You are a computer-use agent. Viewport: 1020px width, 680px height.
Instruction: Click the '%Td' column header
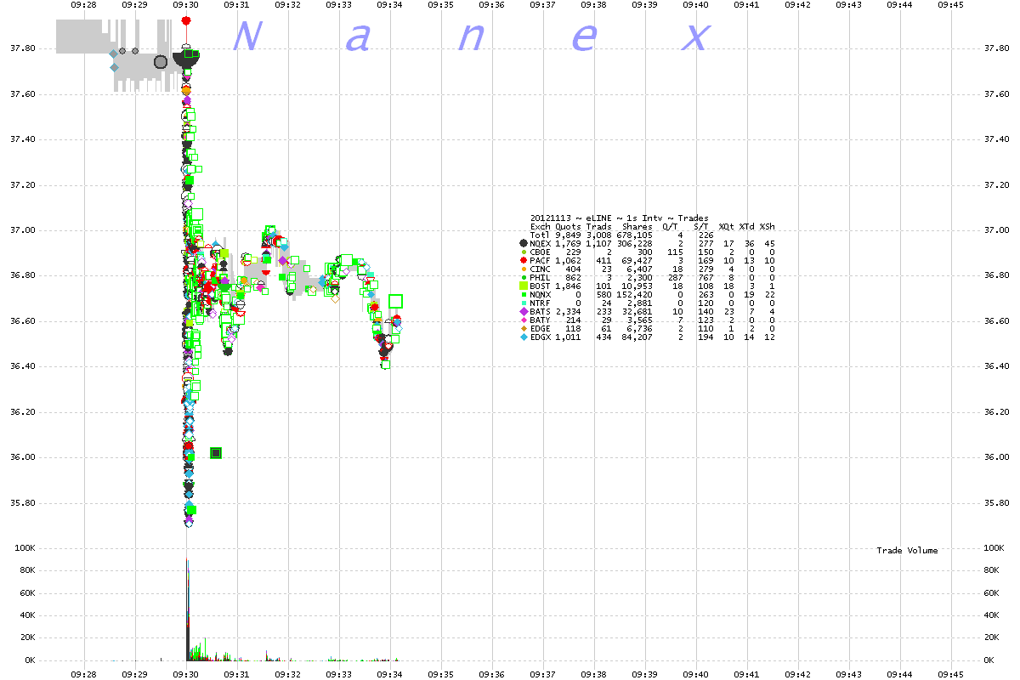coord(746,227)
